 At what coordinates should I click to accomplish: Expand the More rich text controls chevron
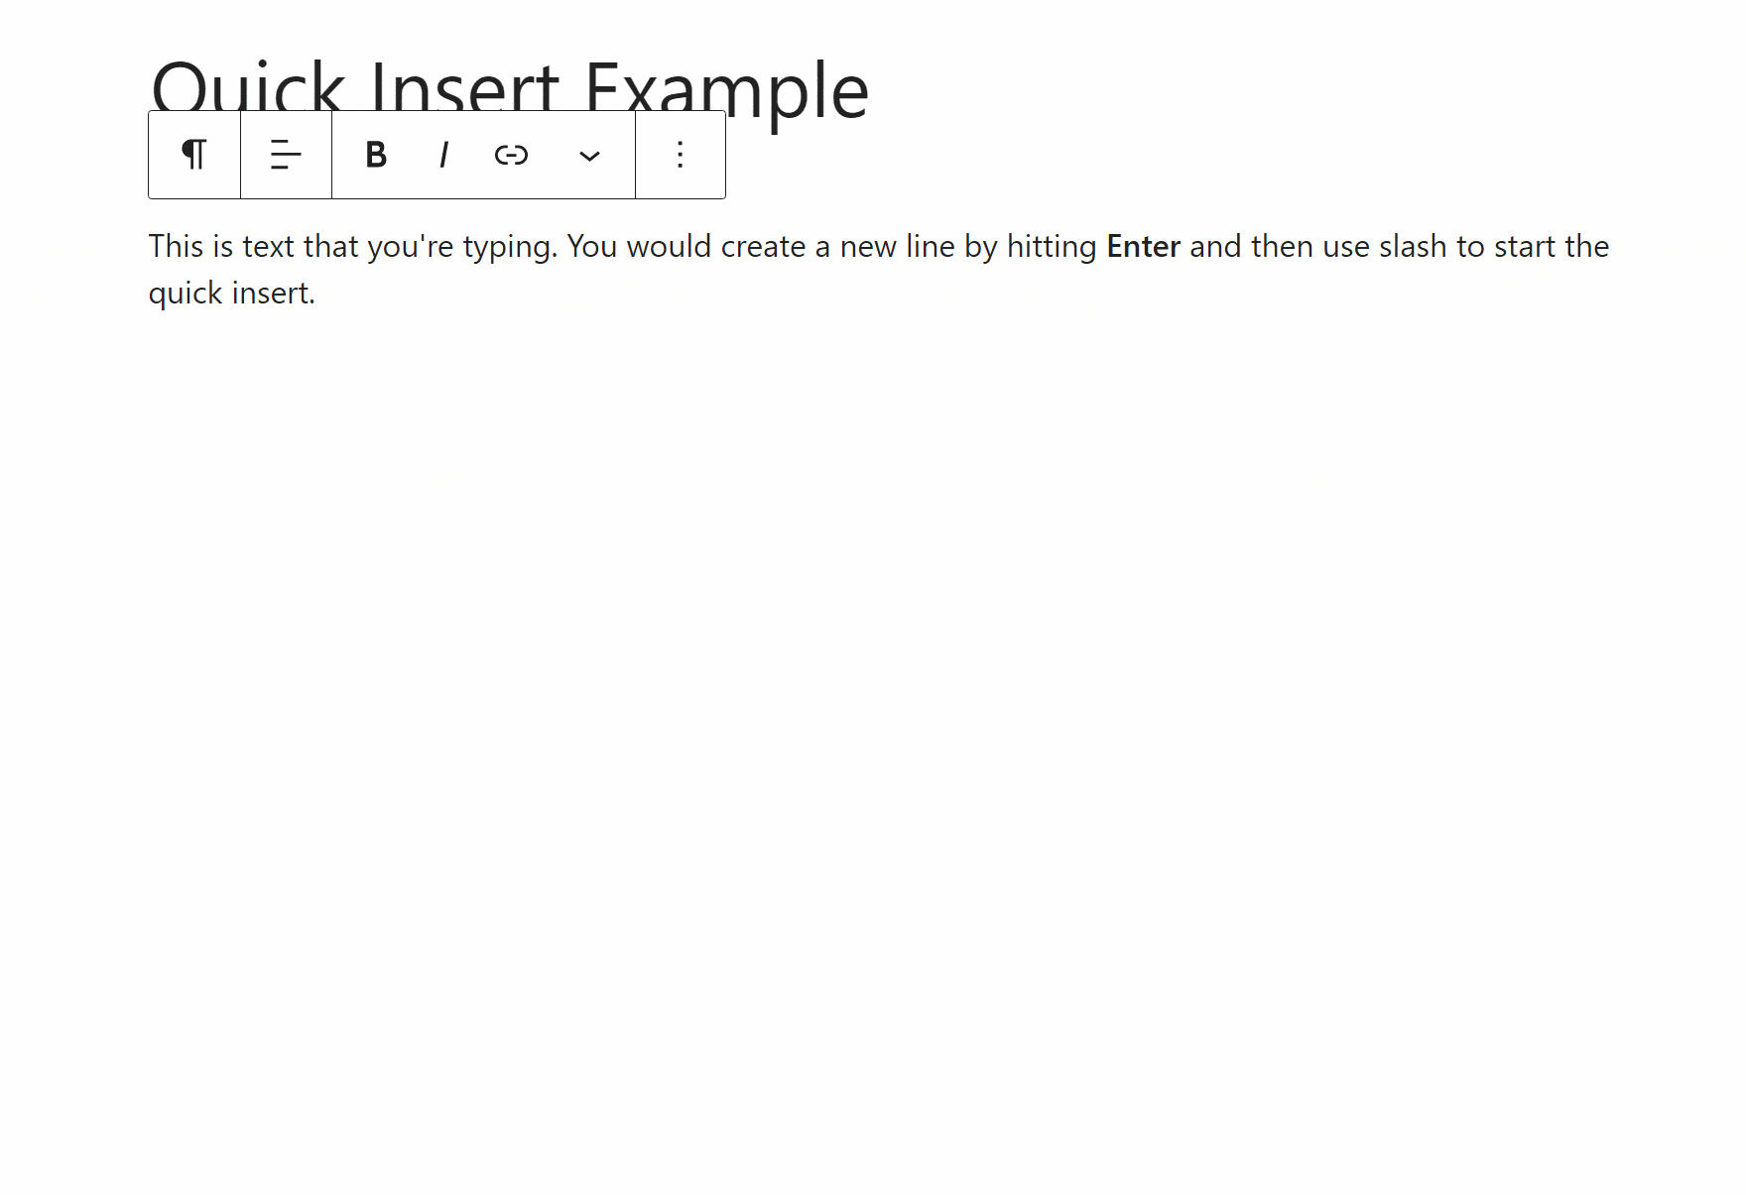click(589, 156)
